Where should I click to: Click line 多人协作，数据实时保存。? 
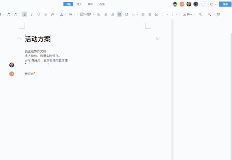tap(42, 56)
